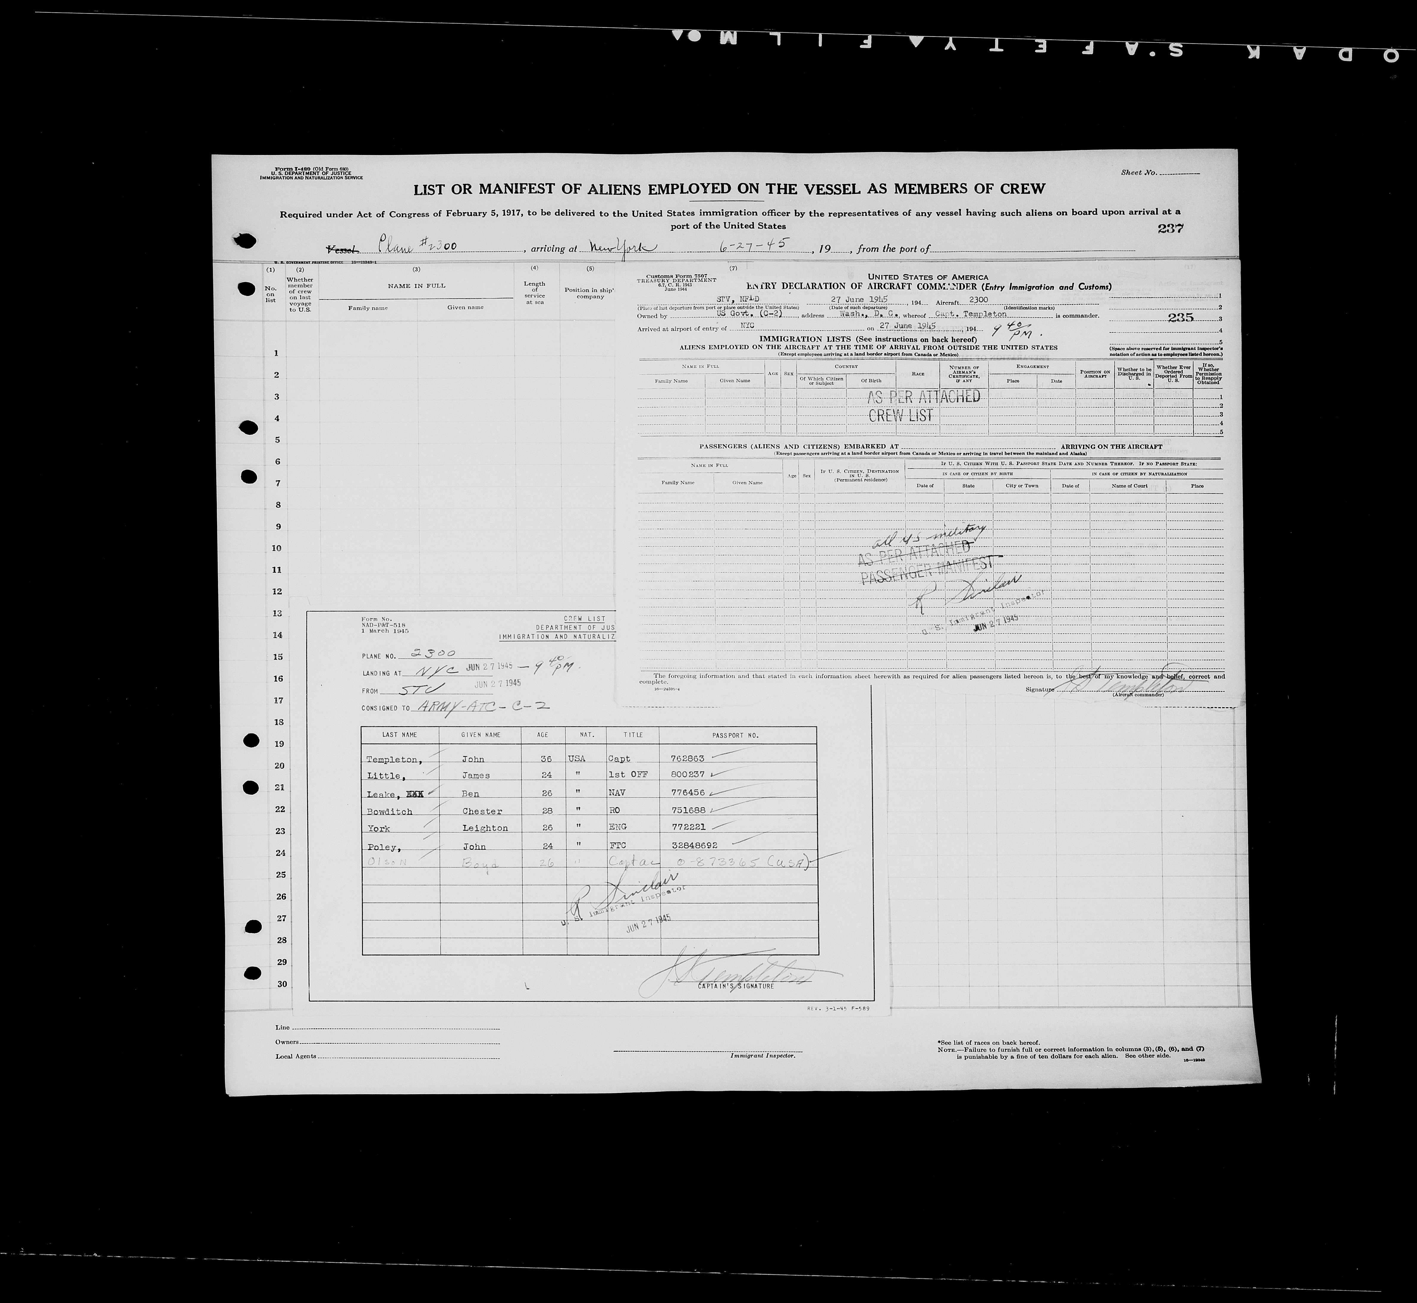Click the 'Wash., D. C.' address entry
The height and width of the screenshot is (1303, 1417).
tap(868, 314)
